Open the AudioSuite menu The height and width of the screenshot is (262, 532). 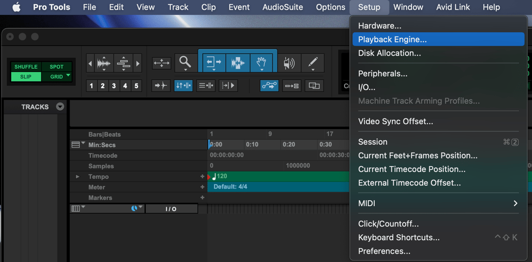[282, 7]
